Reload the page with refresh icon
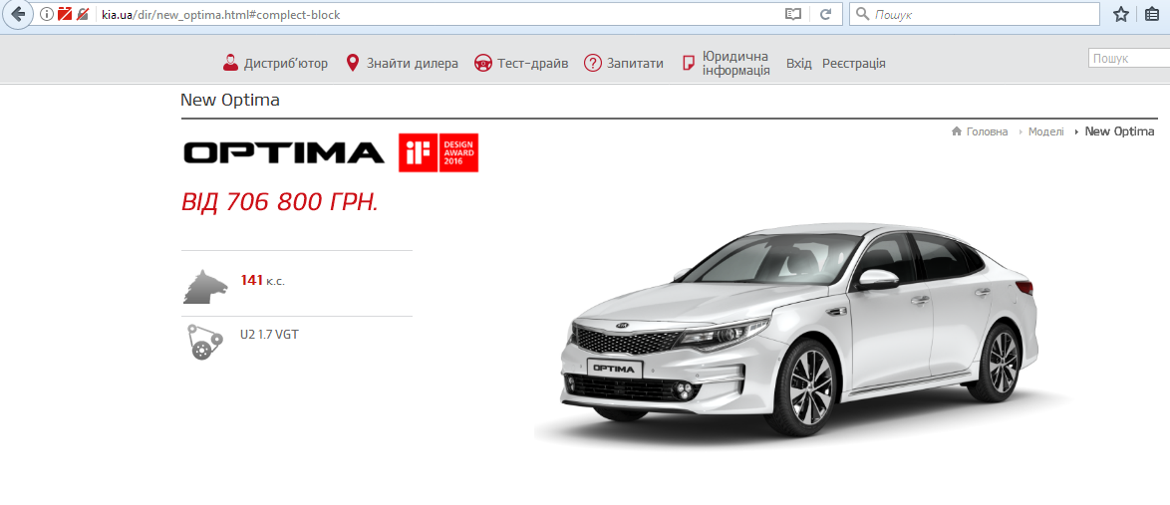The image size is (1170, 505). point(825,14)
